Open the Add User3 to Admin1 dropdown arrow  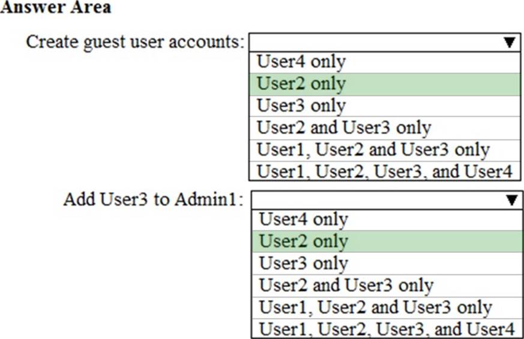pyautogui.click(x=512, y=200)
